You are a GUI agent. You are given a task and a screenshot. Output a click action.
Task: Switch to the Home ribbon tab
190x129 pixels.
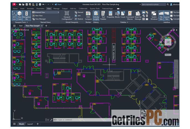pyautogui.click(x=15, y=9)
